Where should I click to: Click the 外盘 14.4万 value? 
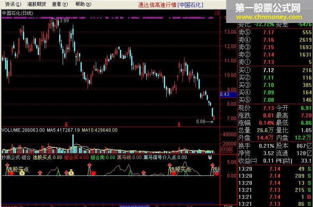(265, 138)
